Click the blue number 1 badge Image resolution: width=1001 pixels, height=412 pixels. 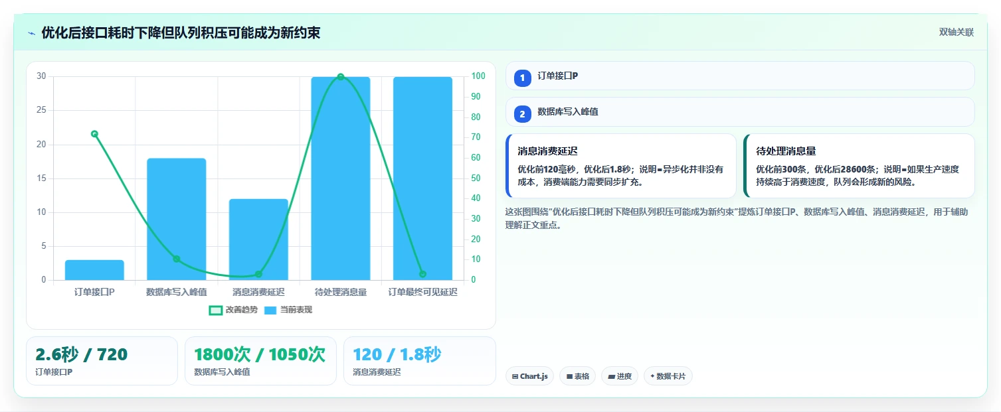click(522, 77)
